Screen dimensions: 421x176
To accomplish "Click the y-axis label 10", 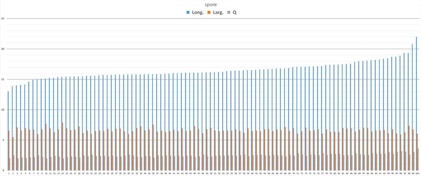I will coord(3,110).
